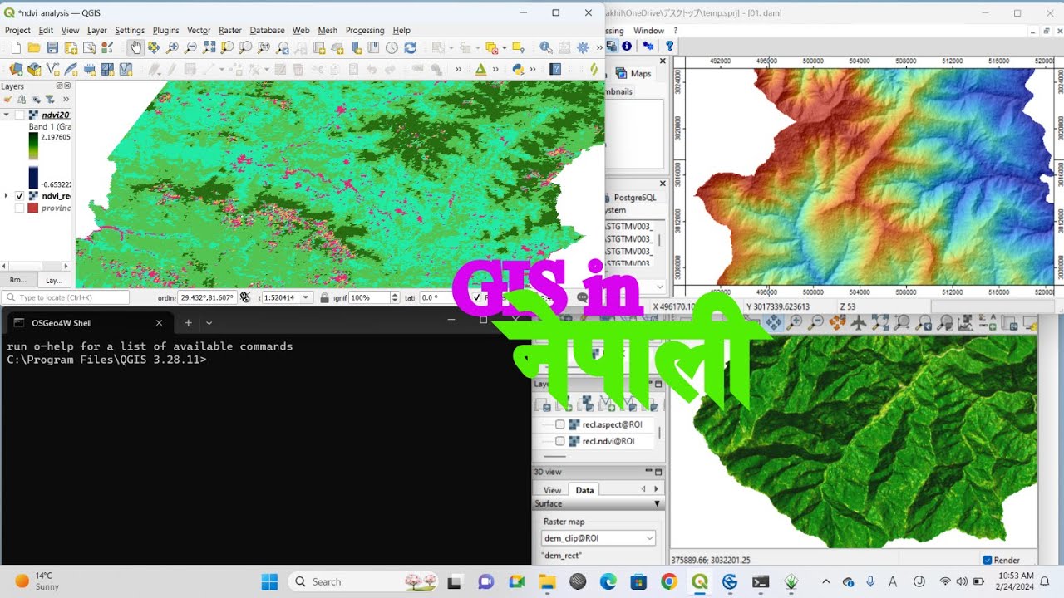Click Zoom Full extent icon in QGIS
This screenshot has height=598, width=1064.
209,48
